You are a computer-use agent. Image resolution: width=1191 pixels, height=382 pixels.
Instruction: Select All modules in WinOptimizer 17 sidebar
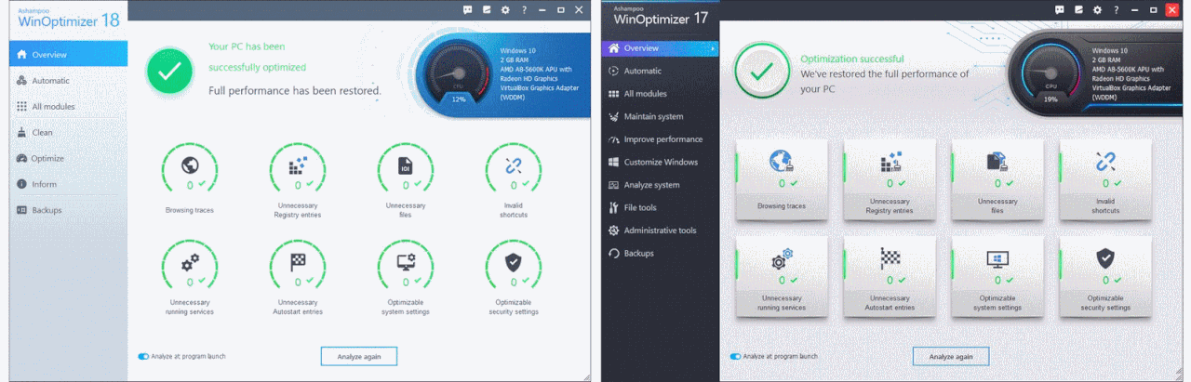point(660,94)
